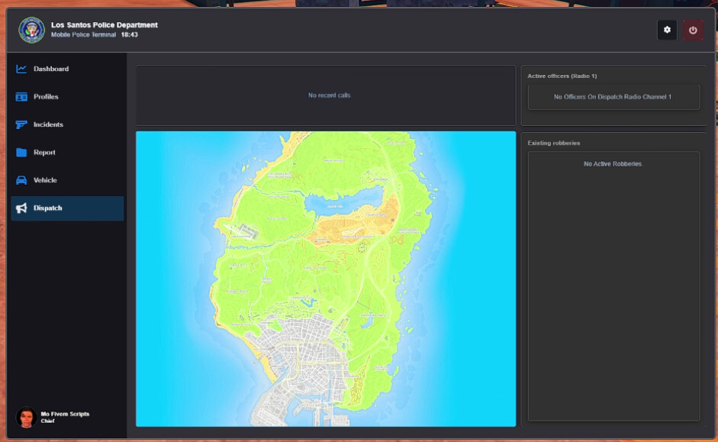Click the 'Active officers (Radio 1)' heading

[x=562, y=76]
